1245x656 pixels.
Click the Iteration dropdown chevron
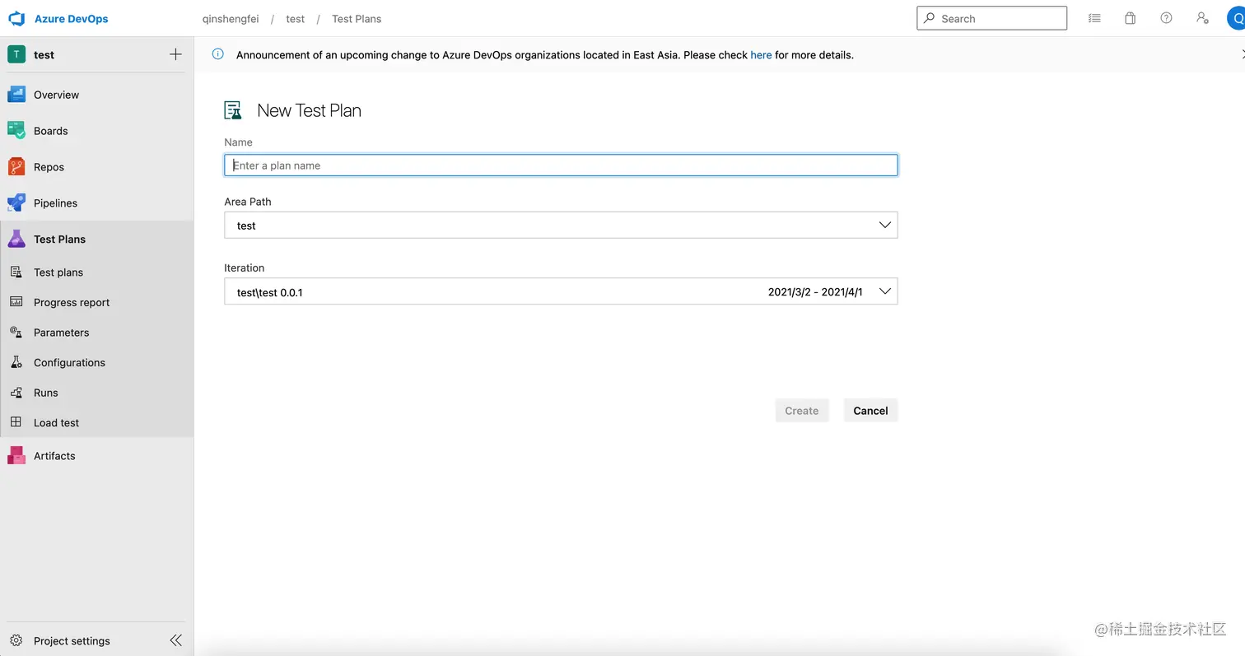point(885,291)
